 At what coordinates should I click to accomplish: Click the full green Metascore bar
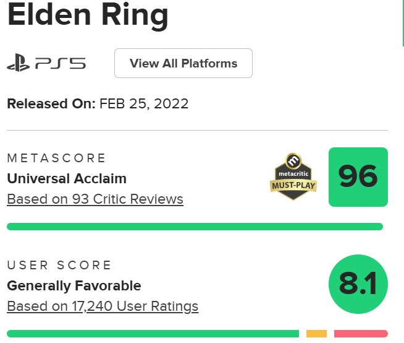(195, 227)
